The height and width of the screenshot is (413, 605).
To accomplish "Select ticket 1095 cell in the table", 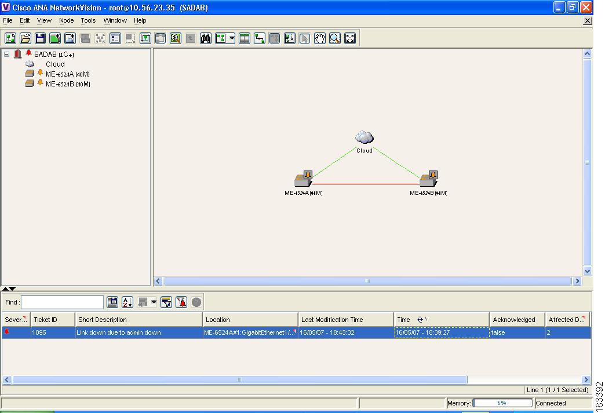I will coord(53,332).
